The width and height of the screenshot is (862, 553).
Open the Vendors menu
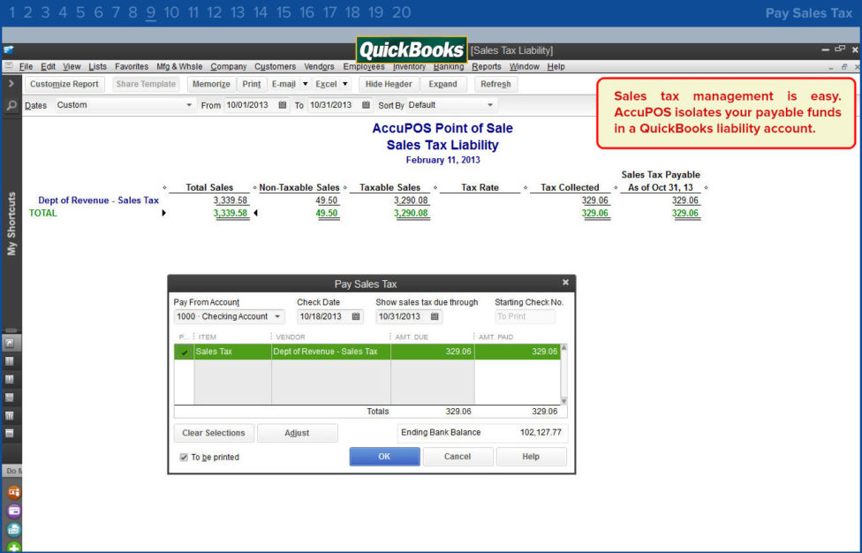pos(319,66)
